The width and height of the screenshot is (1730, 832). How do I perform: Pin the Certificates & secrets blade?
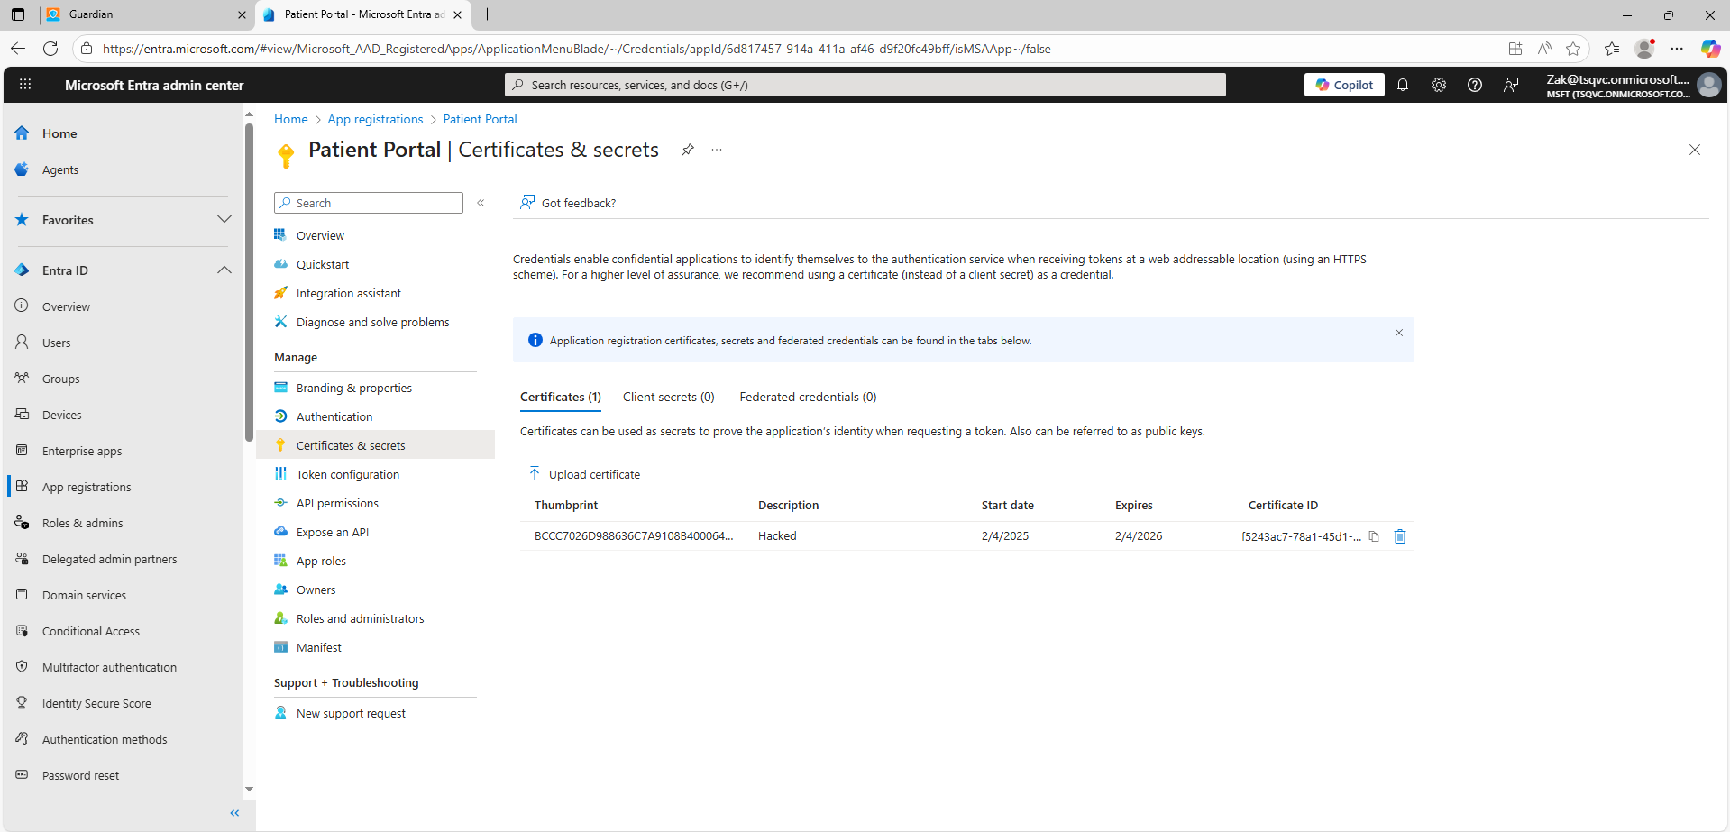click(x=688, y=150)
